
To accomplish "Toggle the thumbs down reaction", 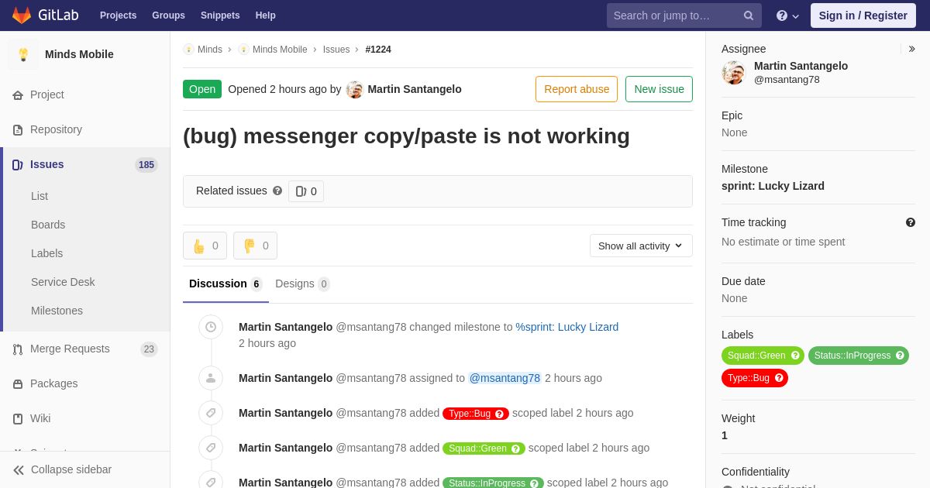I will pyautogui.click(x=255, y=246).
